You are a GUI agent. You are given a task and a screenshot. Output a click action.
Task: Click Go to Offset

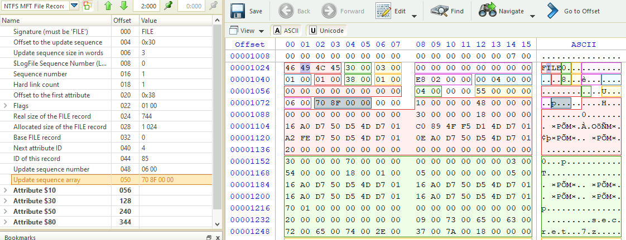[573, 11]
